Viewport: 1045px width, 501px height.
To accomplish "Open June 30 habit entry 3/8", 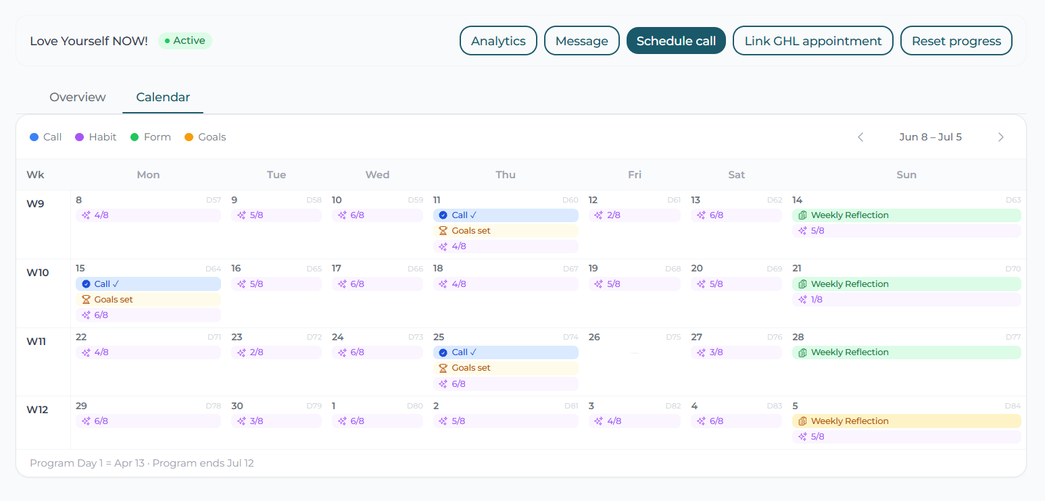I will click(x=276, y=421).
